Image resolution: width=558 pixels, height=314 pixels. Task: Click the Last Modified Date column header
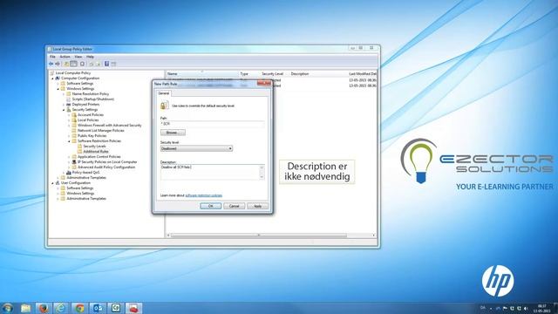point(363,73)
